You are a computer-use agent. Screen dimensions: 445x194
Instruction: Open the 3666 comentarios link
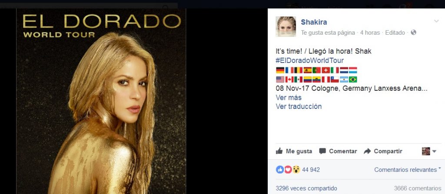pyautogui.click(x=418, y=188)
